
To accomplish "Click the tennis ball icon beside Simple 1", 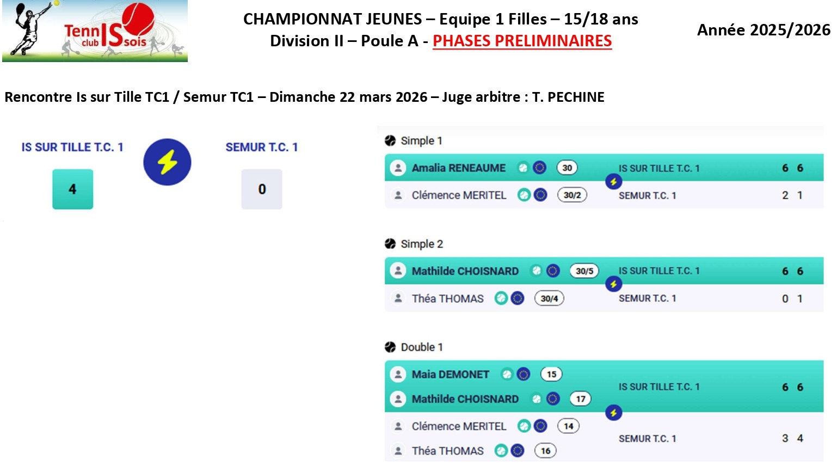I will tap(390, 140).
